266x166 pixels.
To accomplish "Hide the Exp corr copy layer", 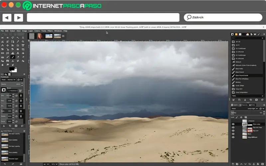I will coord(233,127).
